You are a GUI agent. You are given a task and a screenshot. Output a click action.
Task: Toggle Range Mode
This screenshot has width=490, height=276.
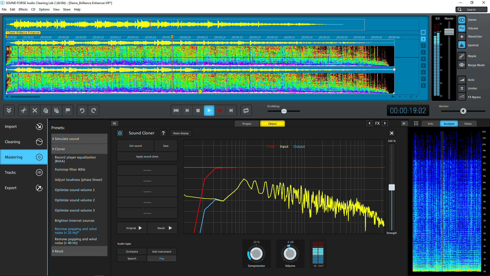click(x=462, y=65)
